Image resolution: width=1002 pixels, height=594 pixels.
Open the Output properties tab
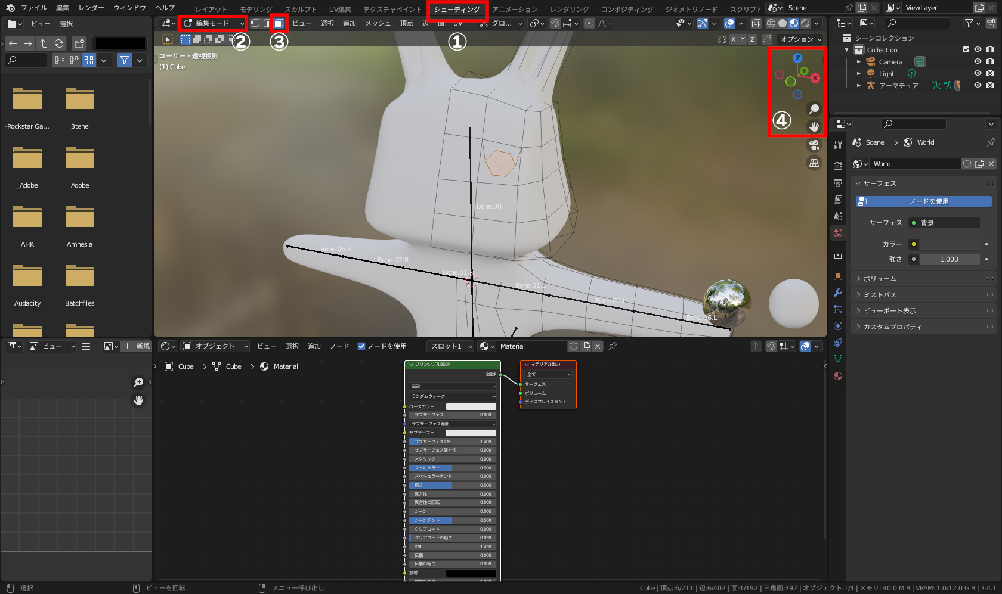pos(838,182)
